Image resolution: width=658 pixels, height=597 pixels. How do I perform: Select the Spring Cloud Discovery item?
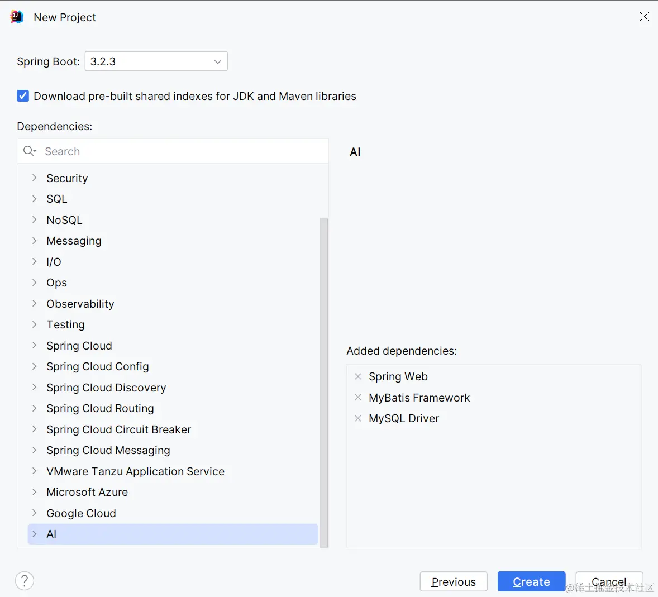pos(106,388)
